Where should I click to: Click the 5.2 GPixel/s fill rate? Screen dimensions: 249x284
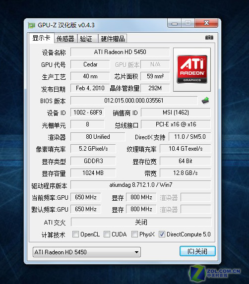click(x=93, y=149)
